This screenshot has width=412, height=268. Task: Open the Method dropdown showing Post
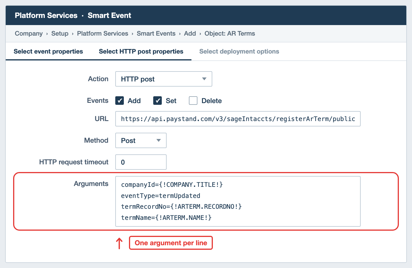coord(141,140)
